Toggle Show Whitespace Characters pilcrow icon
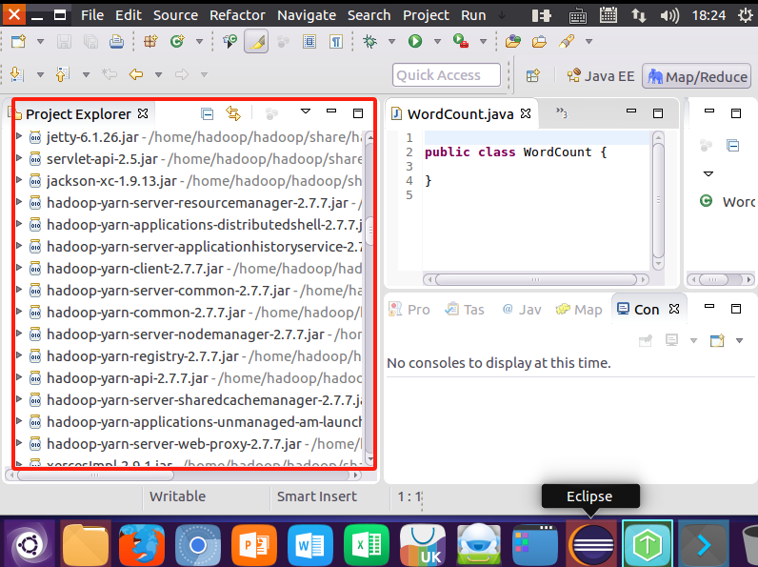The width and height of the screenshot is (758, 567). pyautogui.click(x=336, y=42)
